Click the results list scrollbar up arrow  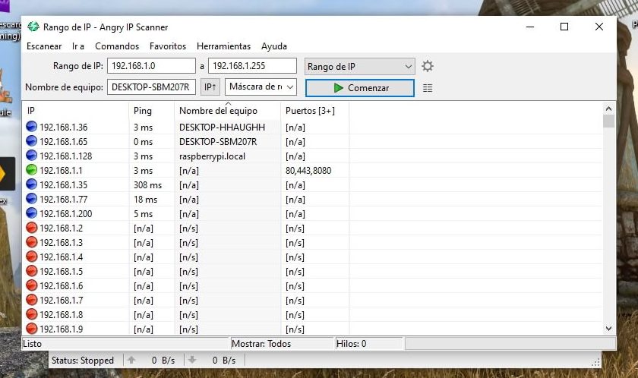coord(608,109)
